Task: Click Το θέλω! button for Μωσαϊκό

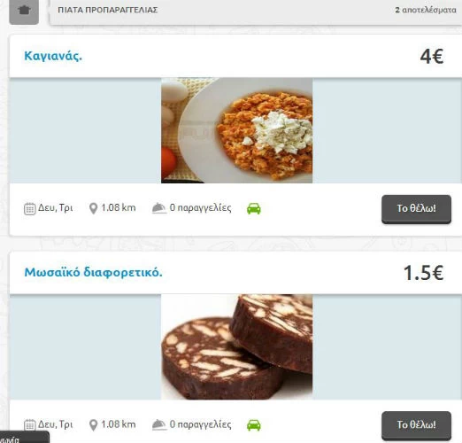Action: point(416,425)
